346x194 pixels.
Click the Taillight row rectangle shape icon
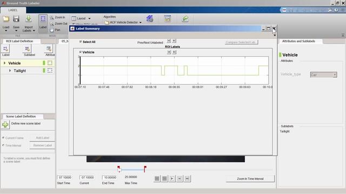[50, 71]
